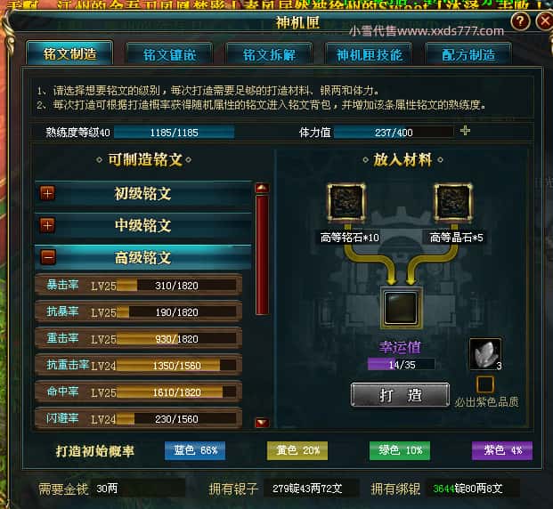Click the lucky stone item icon
This screenshot has height=509, width=553.
[x=485, y=354]
